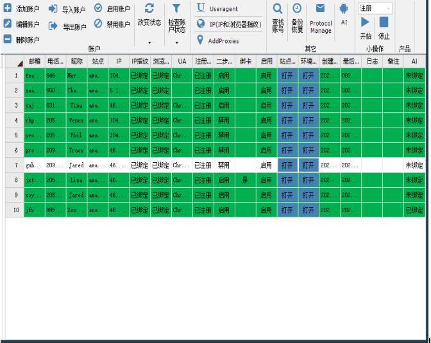
Task: Click nickname cell 'Tracy' in row 6
Action: 77,150
